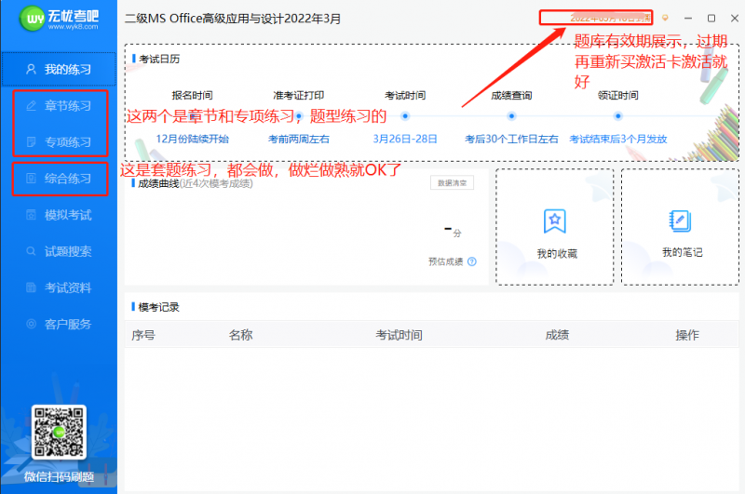The image size is (745, 494).
Task: Open 模拟考试 mock exam section
Action: click(59, 215)
